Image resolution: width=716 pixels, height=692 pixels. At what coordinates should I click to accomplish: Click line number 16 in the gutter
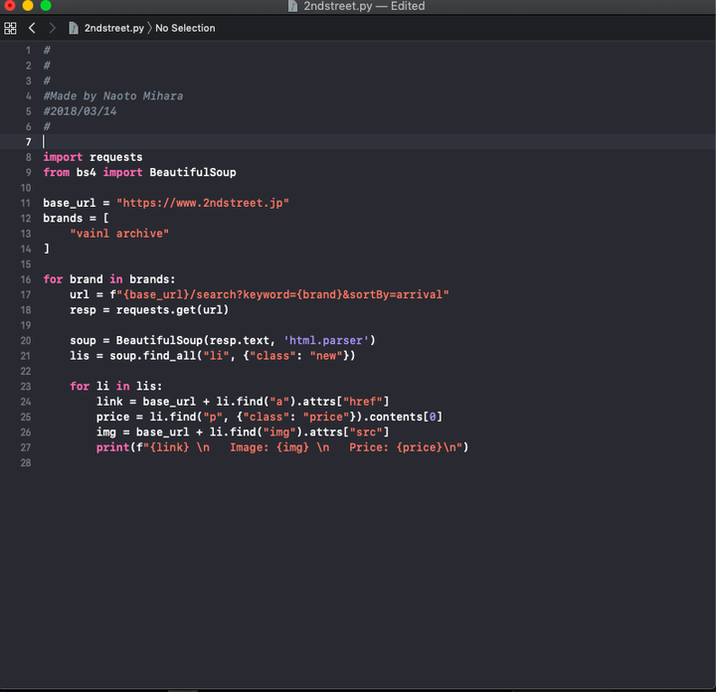[25, 279]
